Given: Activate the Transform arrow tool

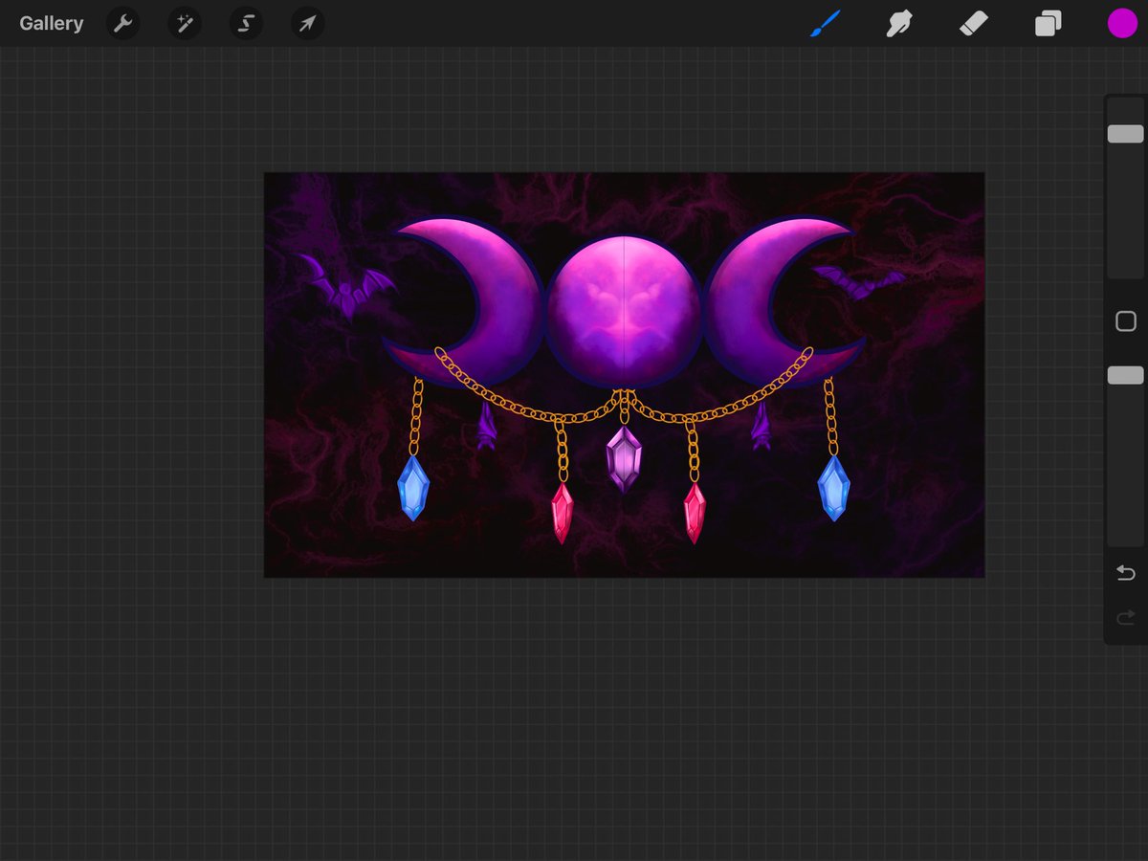Looking at the screenshot, I should coord(307,24).
